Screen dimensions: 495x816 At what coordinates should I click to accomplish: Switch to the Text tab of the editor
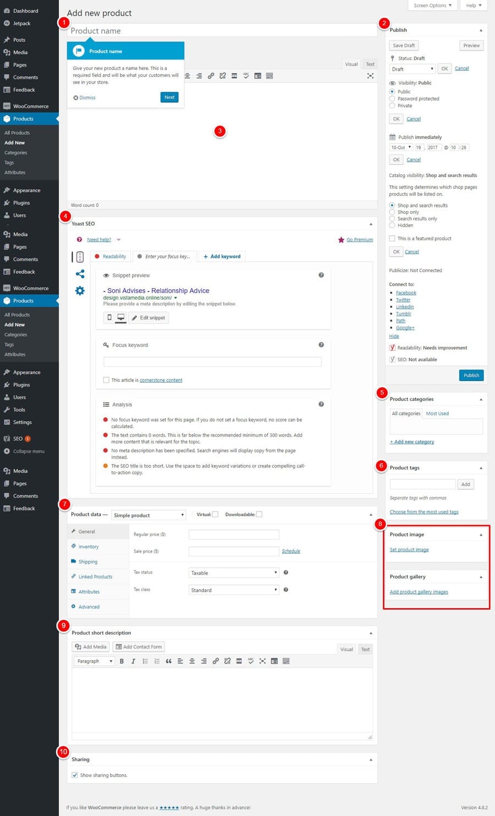coord(370,64)
